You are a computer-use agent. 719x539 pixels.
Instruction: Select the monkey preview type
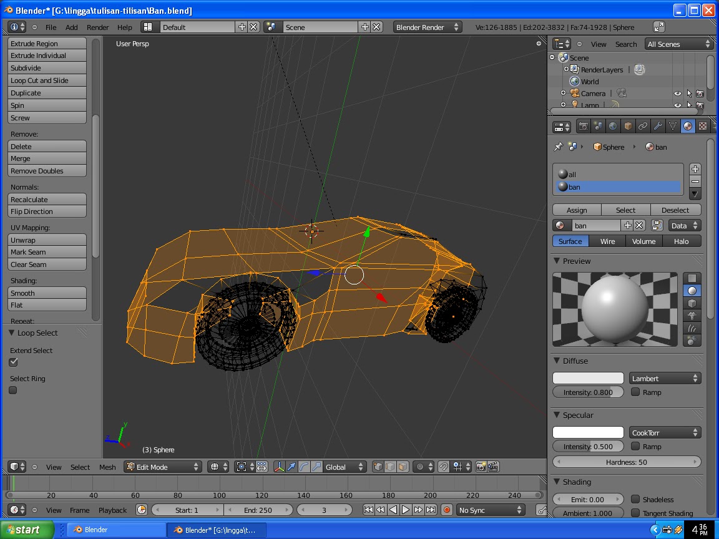point(692,316)
